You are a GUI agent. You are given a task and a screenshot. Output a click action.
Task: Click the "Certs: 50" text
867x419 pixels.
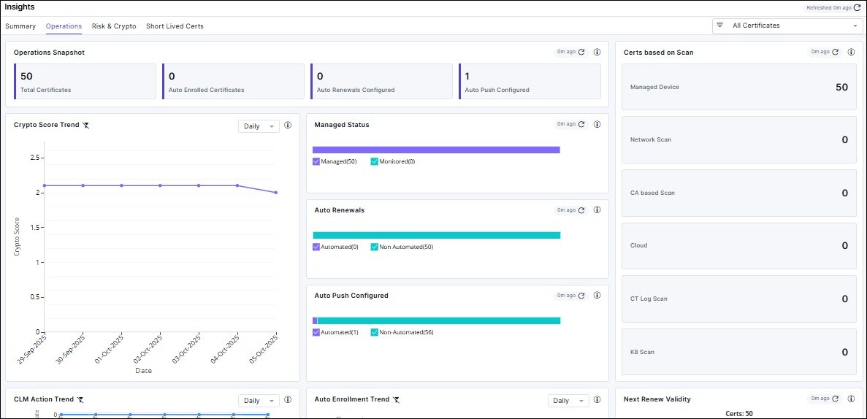point(738,413)
